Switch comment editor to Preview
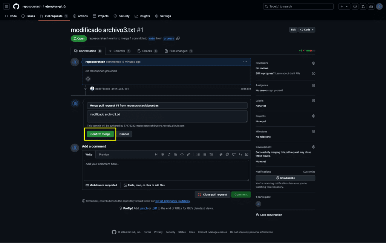Screen dimensions: 386x243 pos(104,155)
